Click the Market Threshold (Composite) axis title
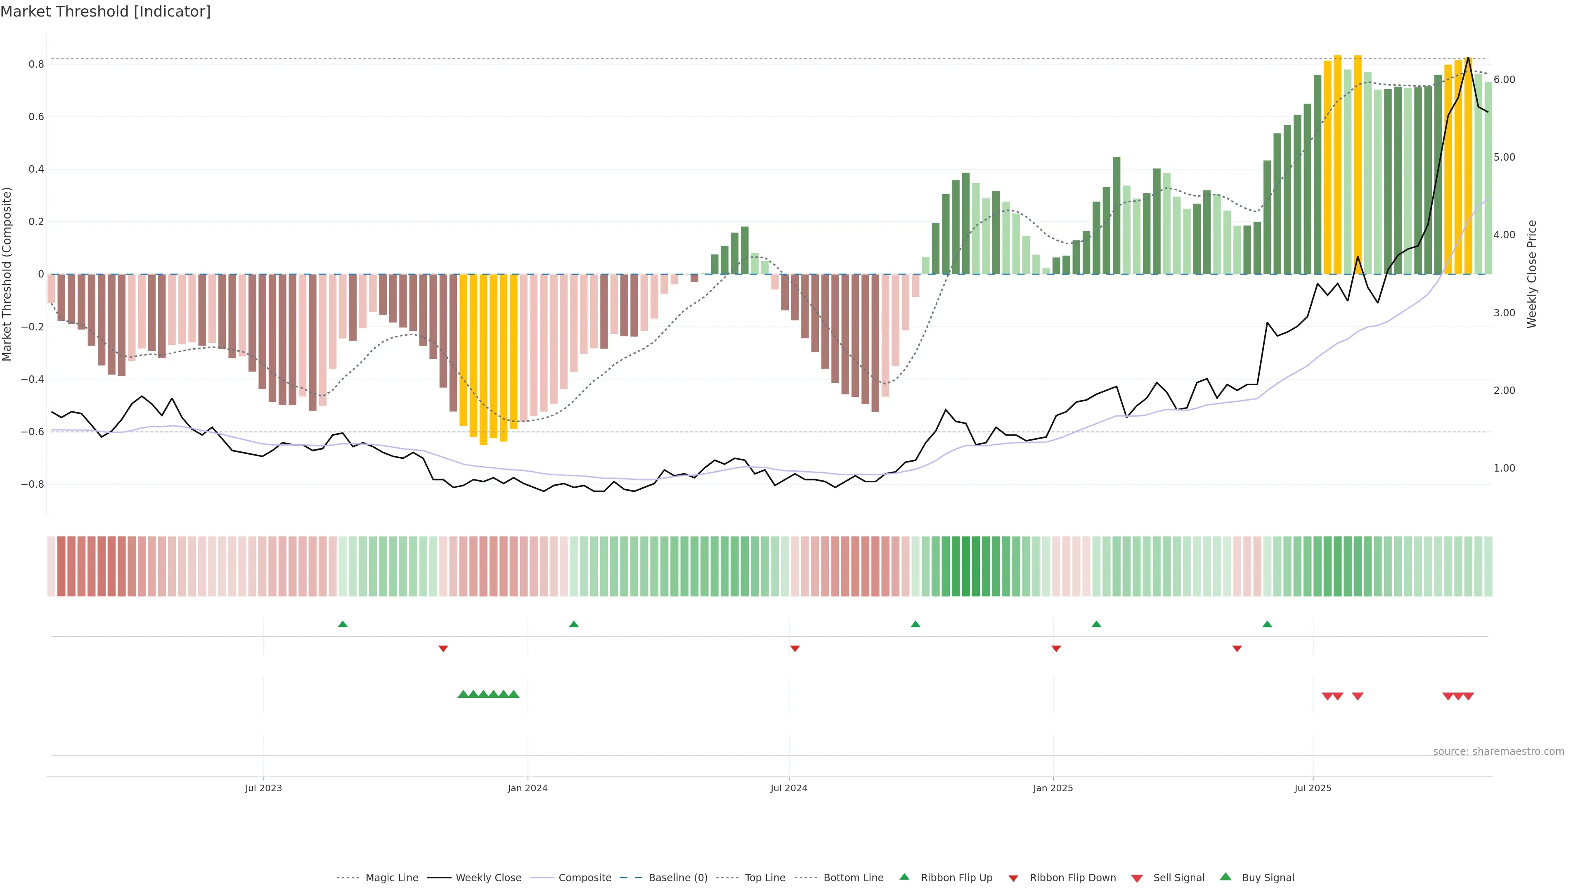This screenshot has height=892, width=1585. 7,274
